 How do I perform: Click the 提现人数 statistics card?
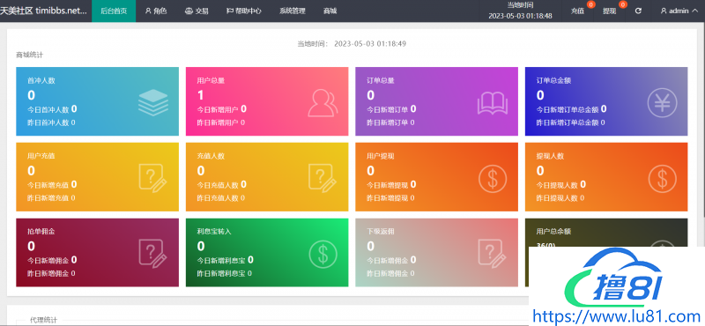(606, 177)
